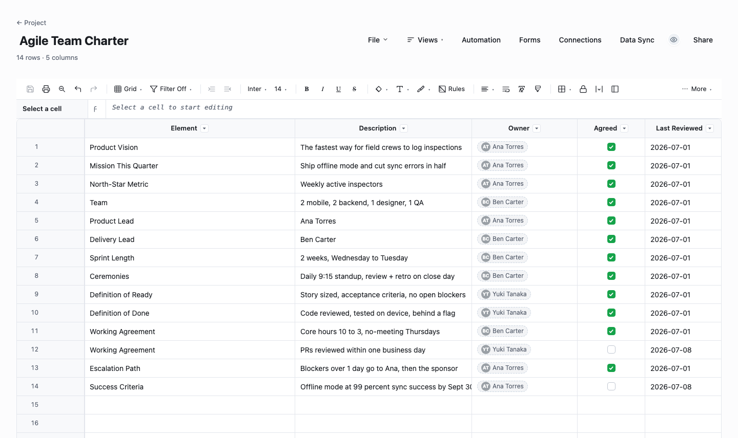Uncheck Agreed for Definition of Done
738x438 pixels.
(611, 313)
